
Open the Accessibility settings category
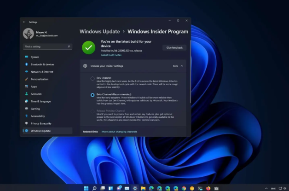47,116
